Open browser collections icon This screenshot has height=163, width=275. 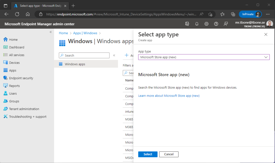pos(233,14)
